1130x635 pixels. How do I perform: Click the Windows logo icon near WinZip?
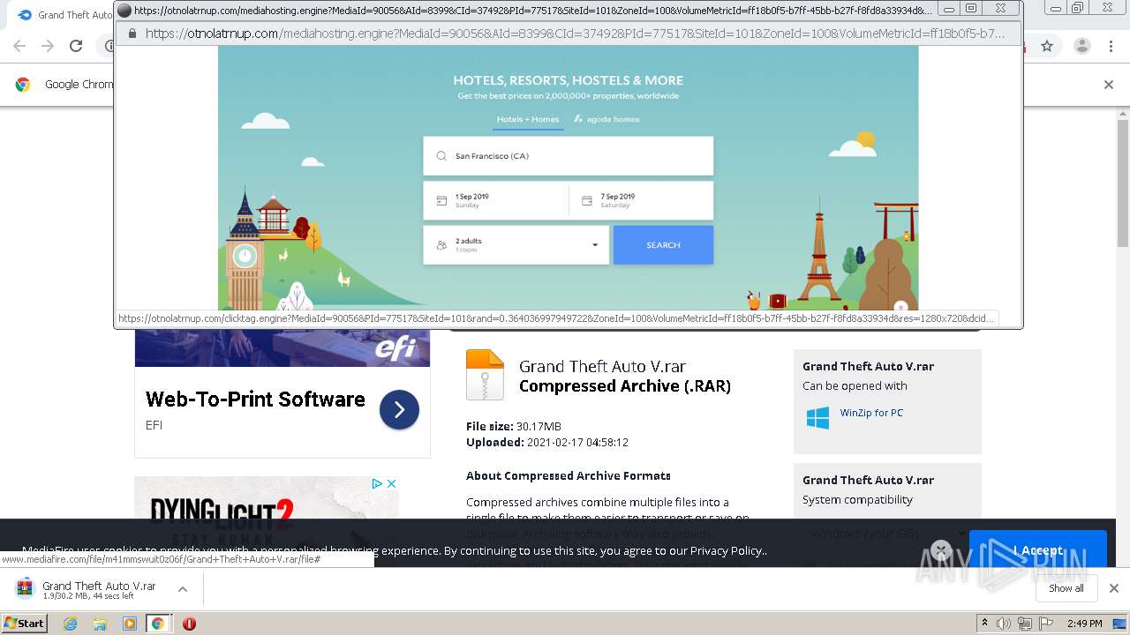point(817,418)
